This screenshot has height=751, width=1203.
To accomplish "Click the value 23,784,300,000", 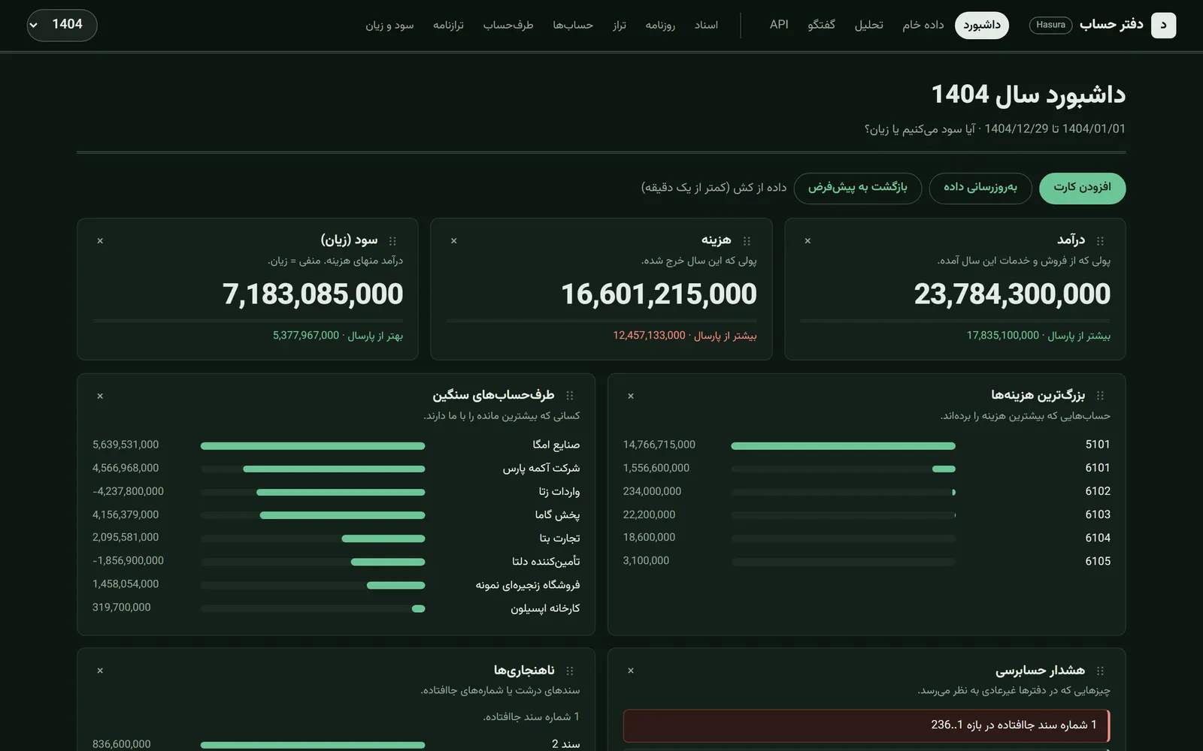I will click(x=1012, y=294).
